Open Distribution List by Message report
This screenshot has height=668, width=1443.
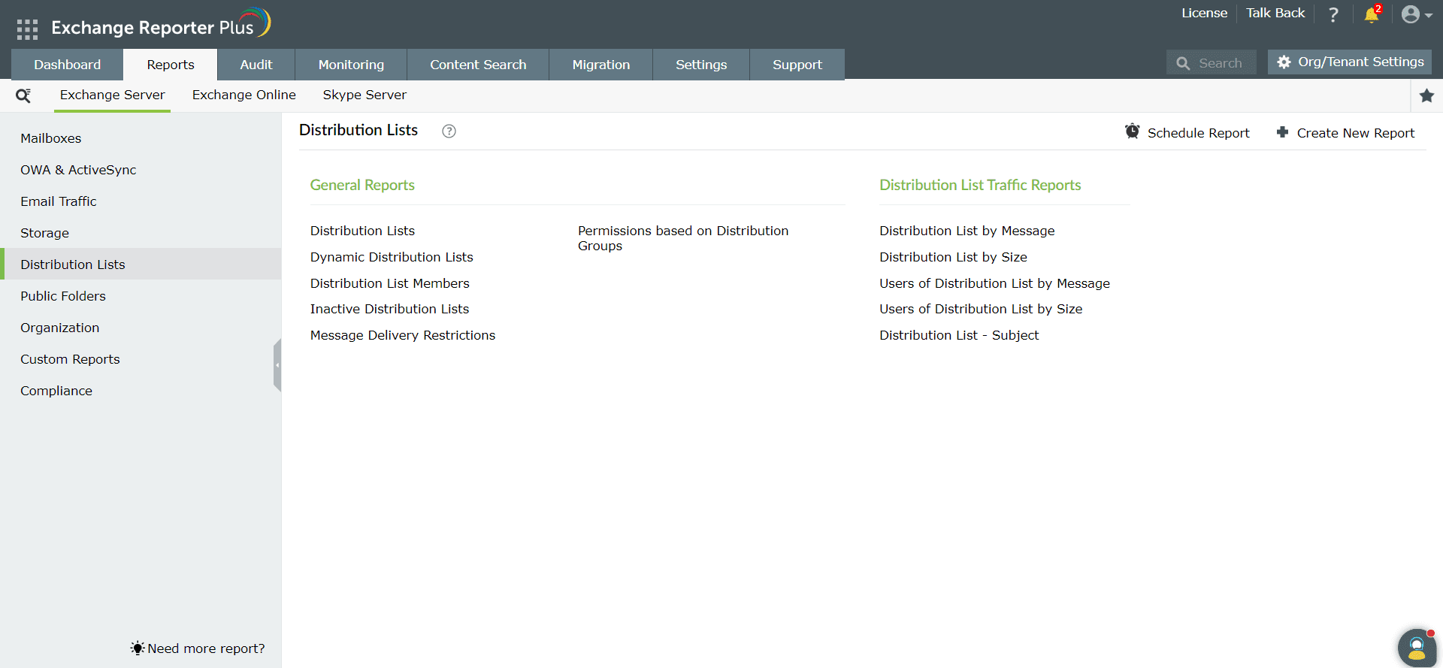[967, 231]
